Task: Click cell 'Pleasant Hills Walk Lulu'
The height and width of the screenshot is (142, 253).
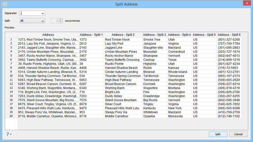Action: [123, 108]
